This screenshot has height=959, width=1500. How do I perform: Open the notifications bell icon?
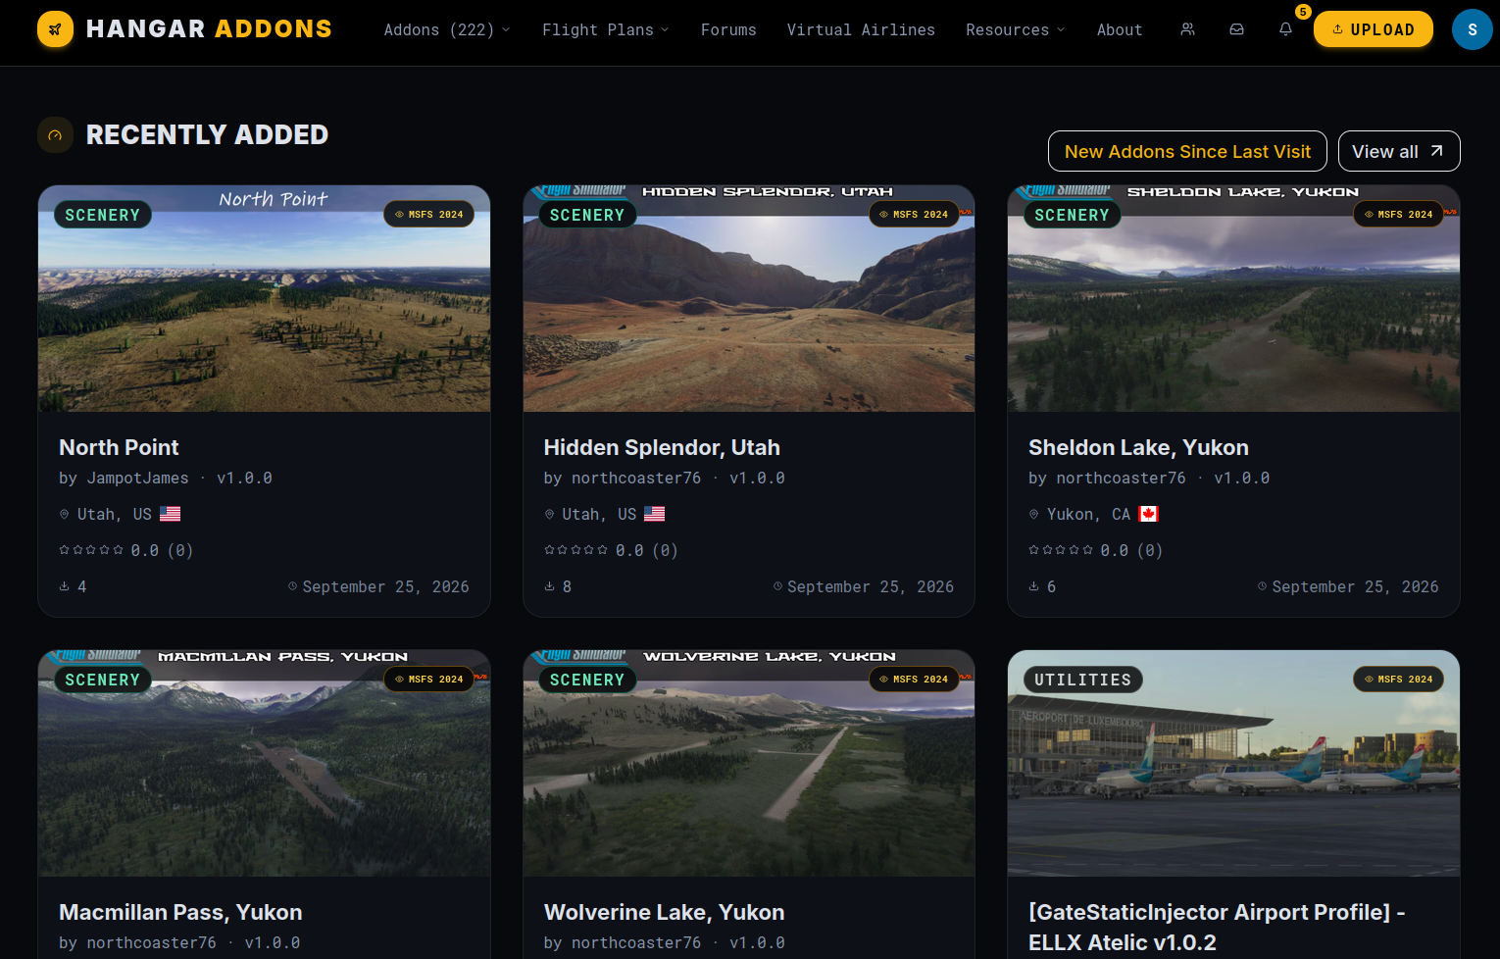point(1285,29)
